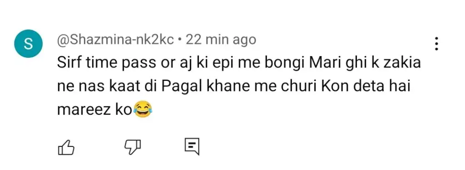The image size is (465, 170).
Task: Dislike the comment with thumbs down icon
Action: coord(132,146)
